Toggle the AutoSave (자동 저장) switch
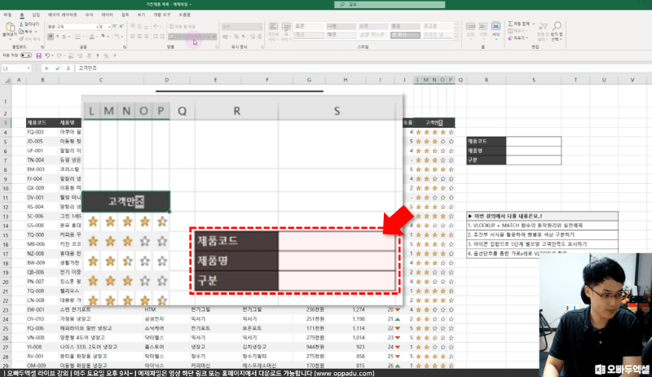652x377 pixels. coord(24,55)
